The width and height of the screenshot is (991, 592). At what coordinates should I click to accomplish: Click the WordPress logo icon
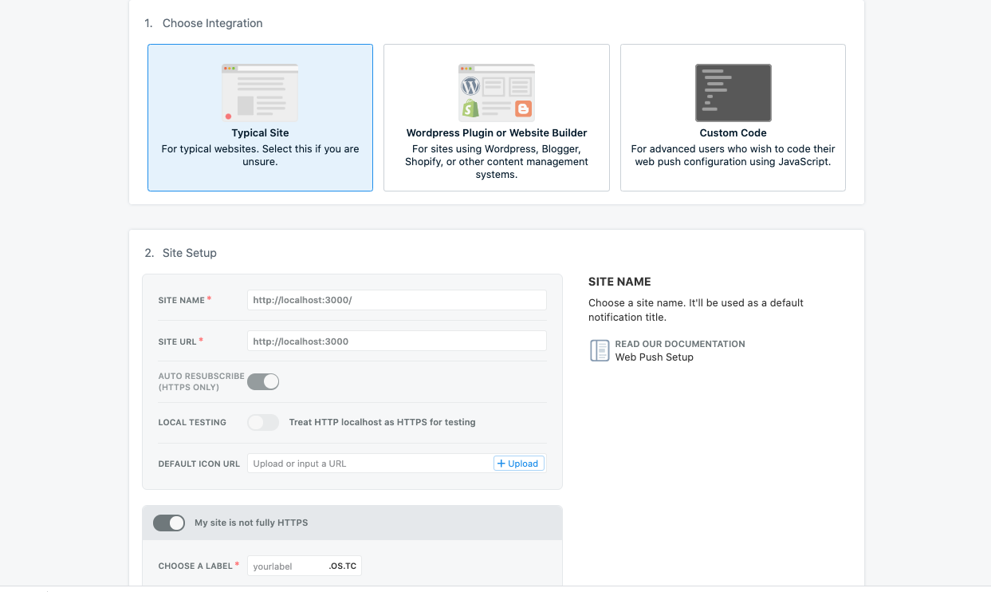[x=470, y=85]
